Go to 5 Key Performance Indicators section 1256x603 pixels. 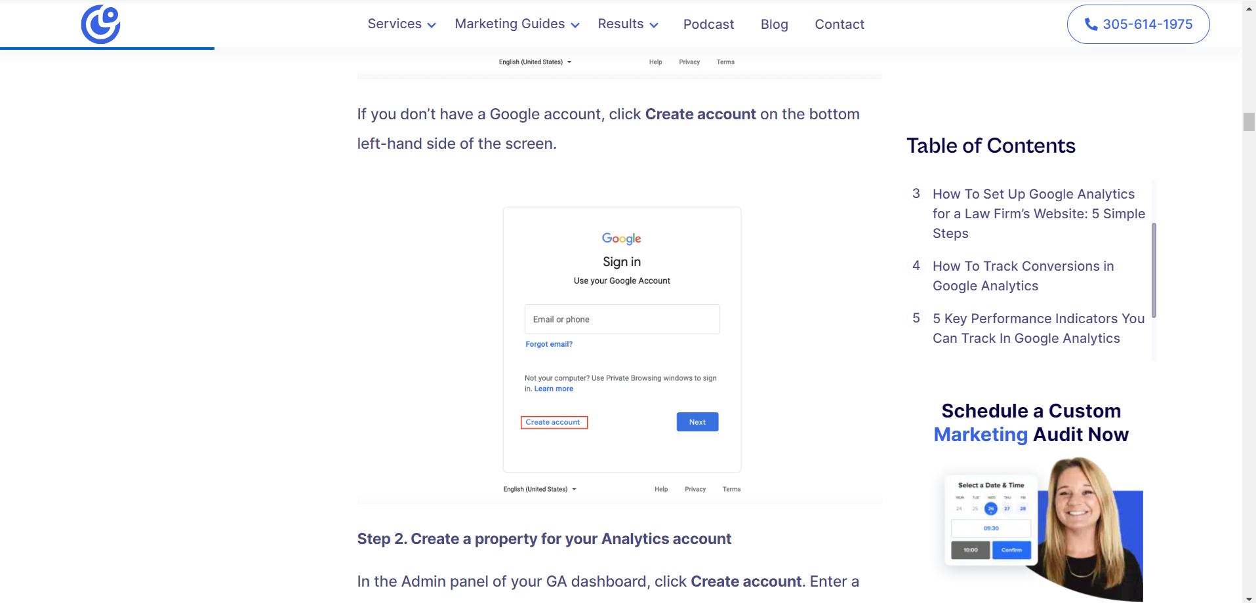point(1038,328)
